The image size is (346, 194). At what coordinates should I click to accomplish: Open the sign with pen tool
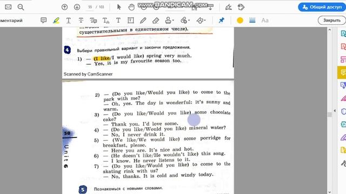coord(228,7)
